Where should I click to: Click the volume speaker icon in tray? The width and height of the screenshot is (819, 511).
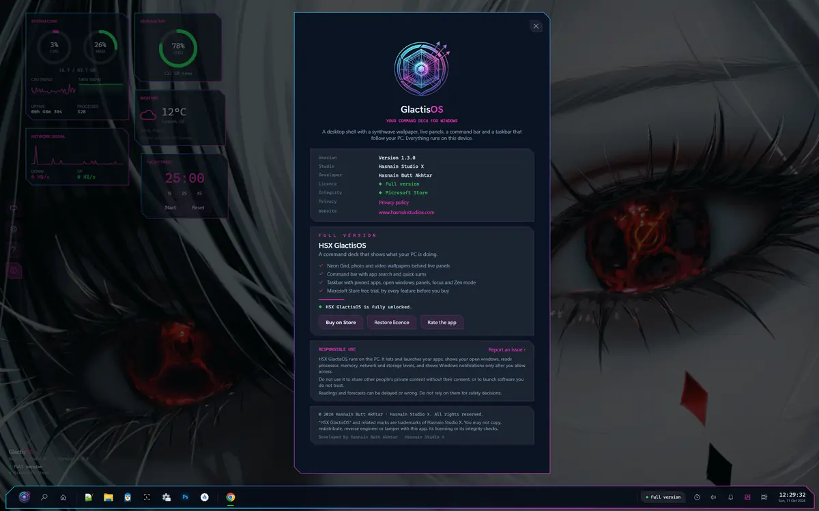[713, 497]
